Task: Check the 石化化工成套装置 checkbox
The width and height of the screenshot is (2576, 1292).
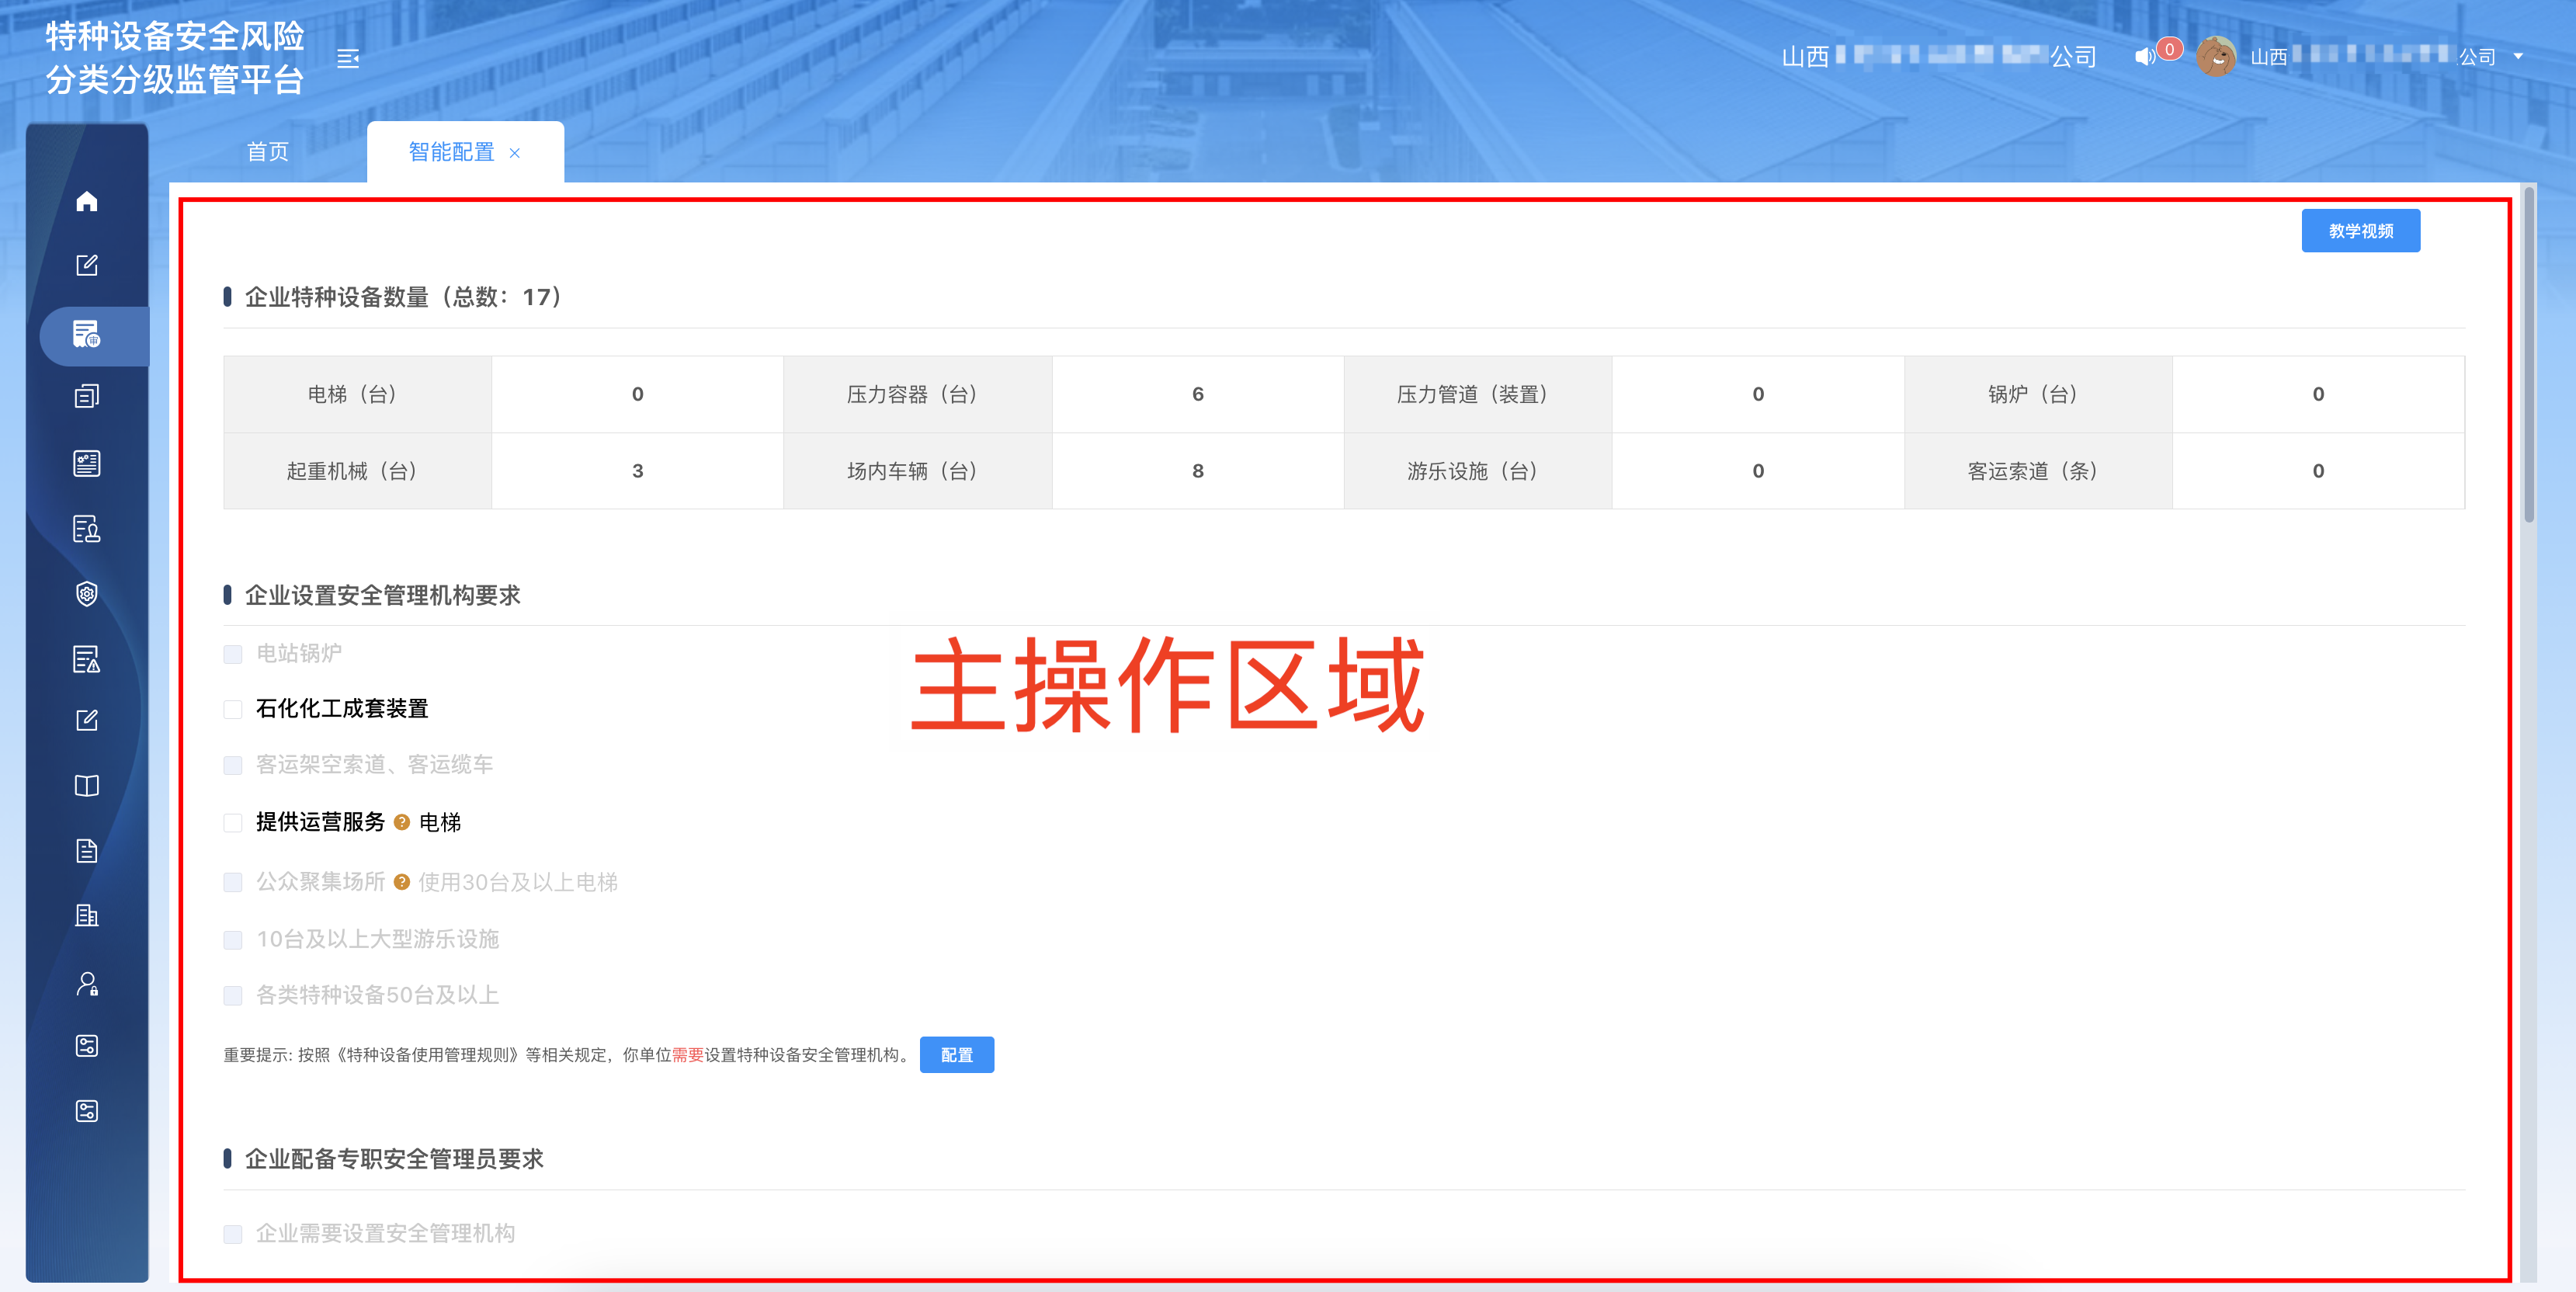Action: [233, 709]
